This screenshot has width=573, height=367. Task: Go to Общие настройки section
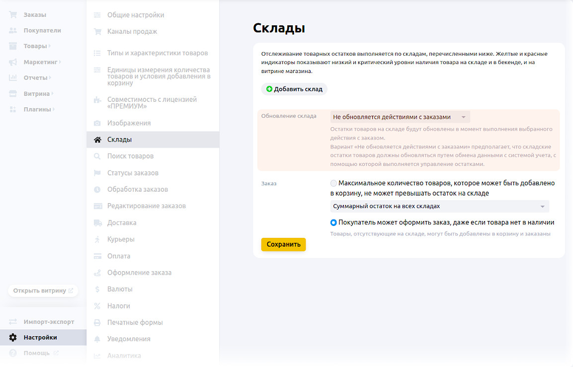coord(135,15)
